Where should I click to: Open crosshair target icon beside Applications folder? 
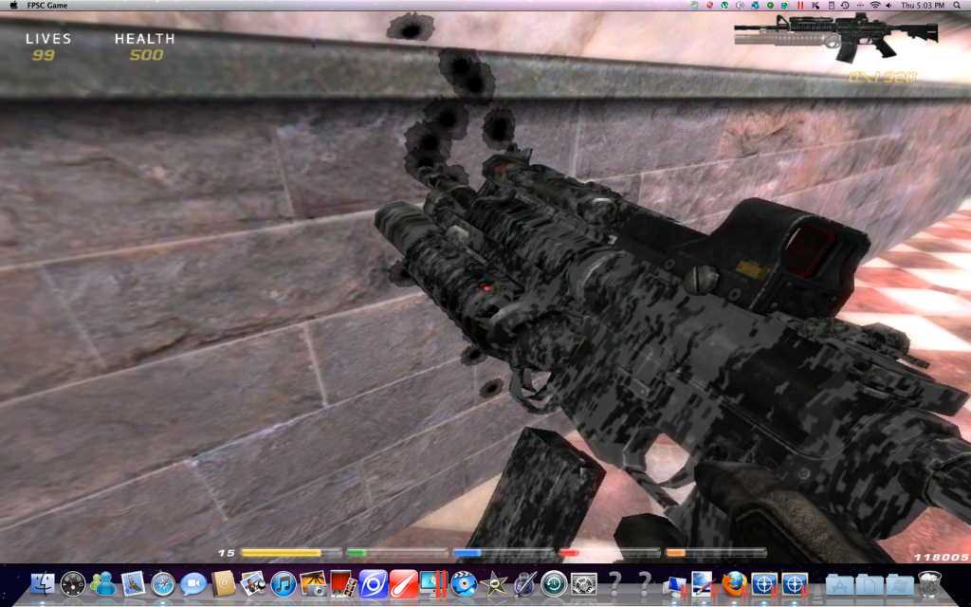tap(795, 584)
